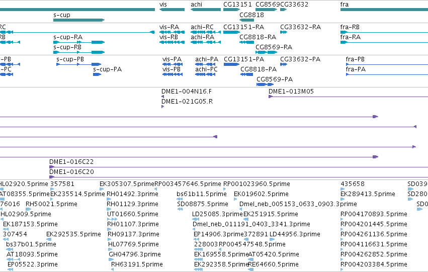Click clone DME1-021G05.R
Screen dimensions: 428x272
pos(162,107)
